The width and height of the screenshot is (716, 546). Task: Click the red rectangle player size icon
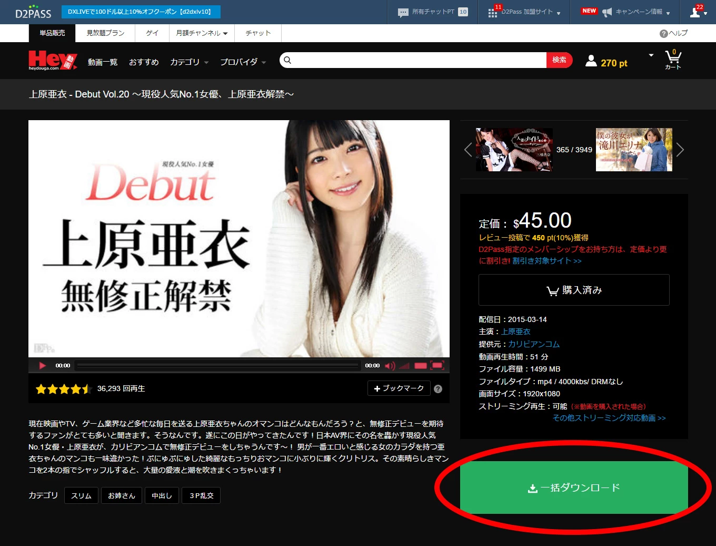click(x=420, y=366)
